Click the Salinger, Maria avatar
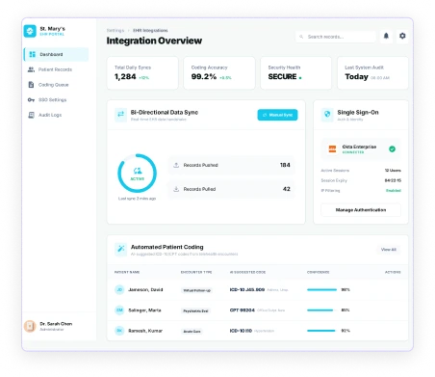This screenshot has height=377, width=435. [119, 310]
